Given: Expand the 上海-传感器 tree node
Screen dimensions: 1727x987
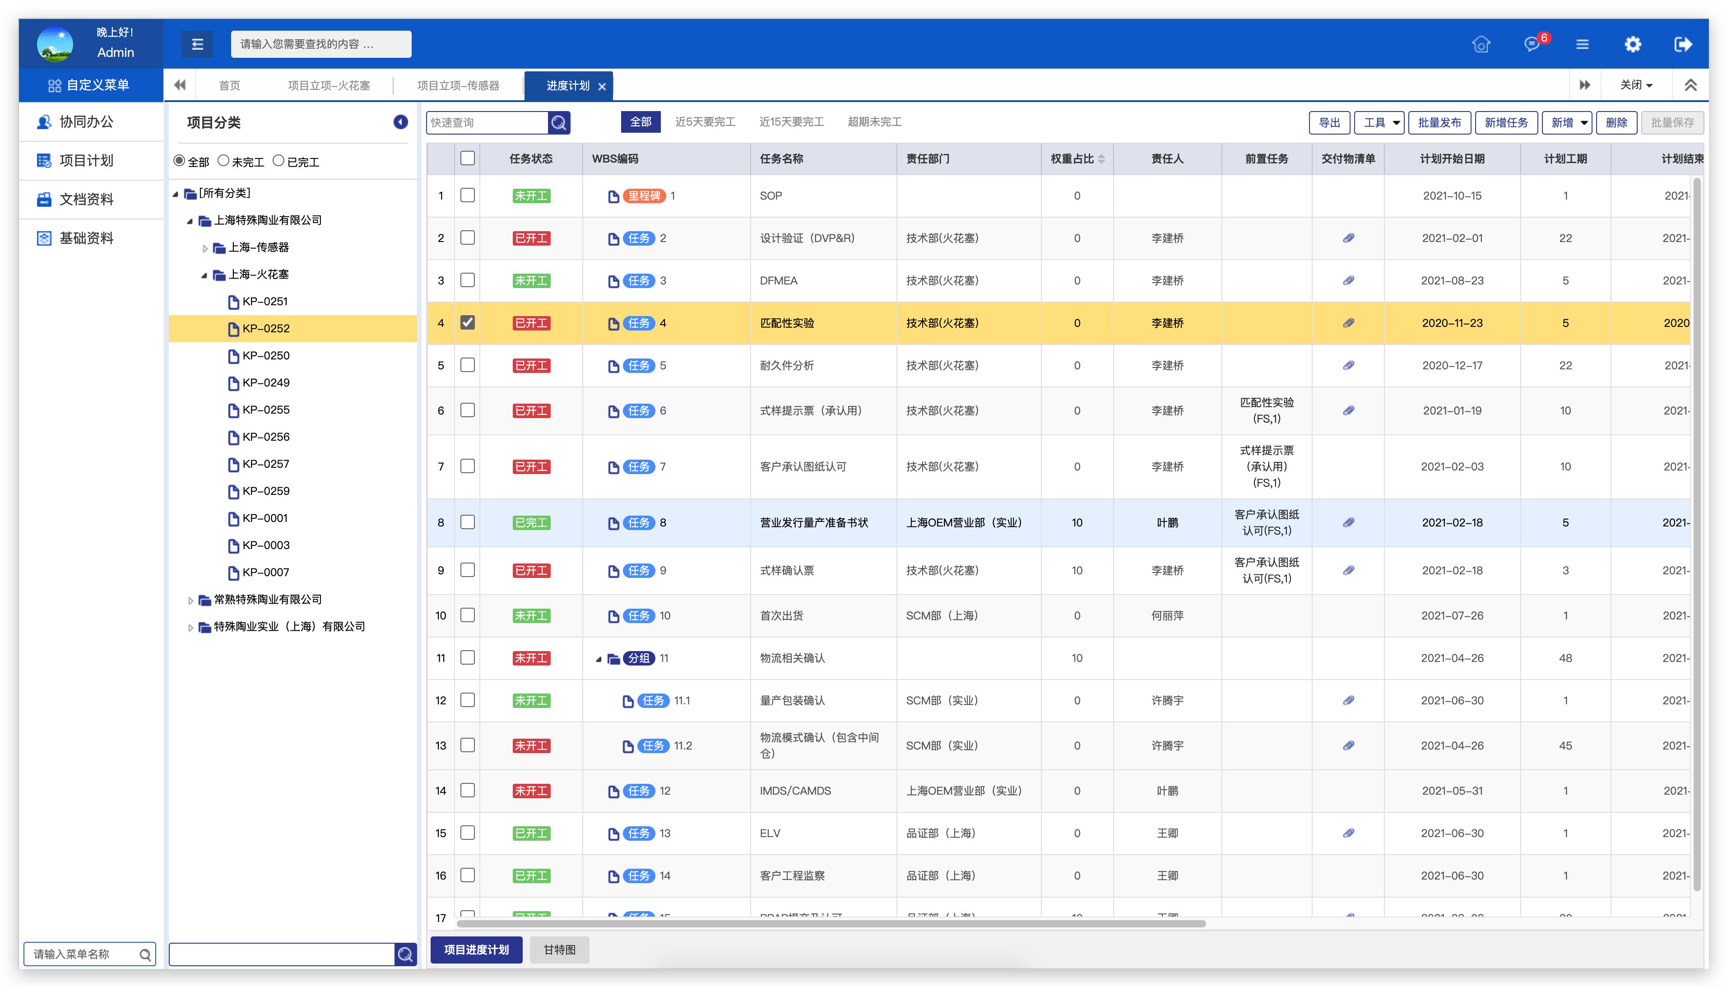Looking at the screenshot, I should pos(205,248).
